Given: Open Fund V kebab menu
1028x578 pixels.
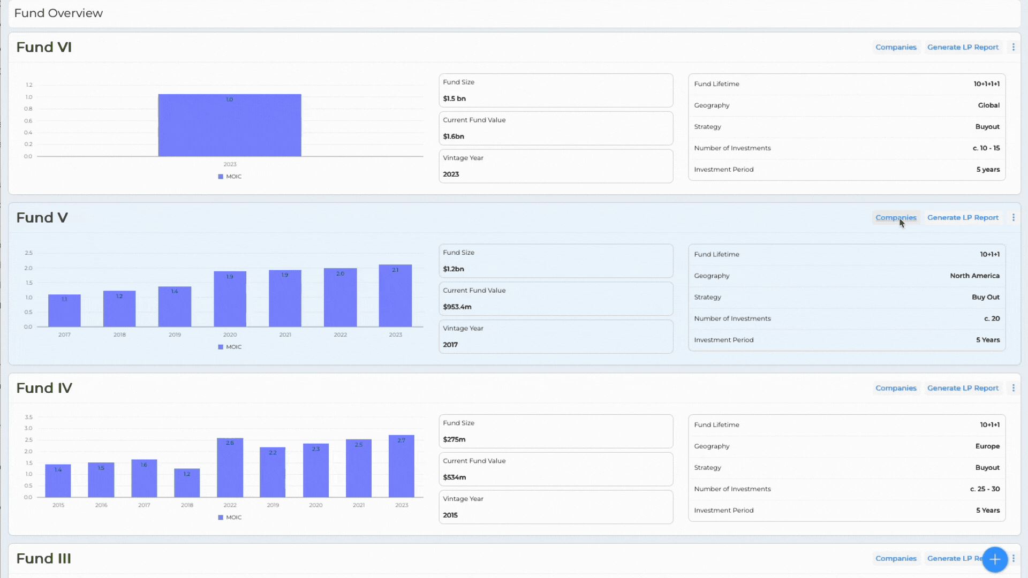Looking at the screenshot, I should pyautogui.click(x=1013, y=217).
